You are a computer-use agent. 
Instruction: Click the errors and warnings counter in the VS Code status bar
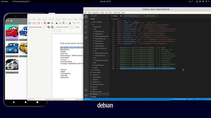click(88, 99)
